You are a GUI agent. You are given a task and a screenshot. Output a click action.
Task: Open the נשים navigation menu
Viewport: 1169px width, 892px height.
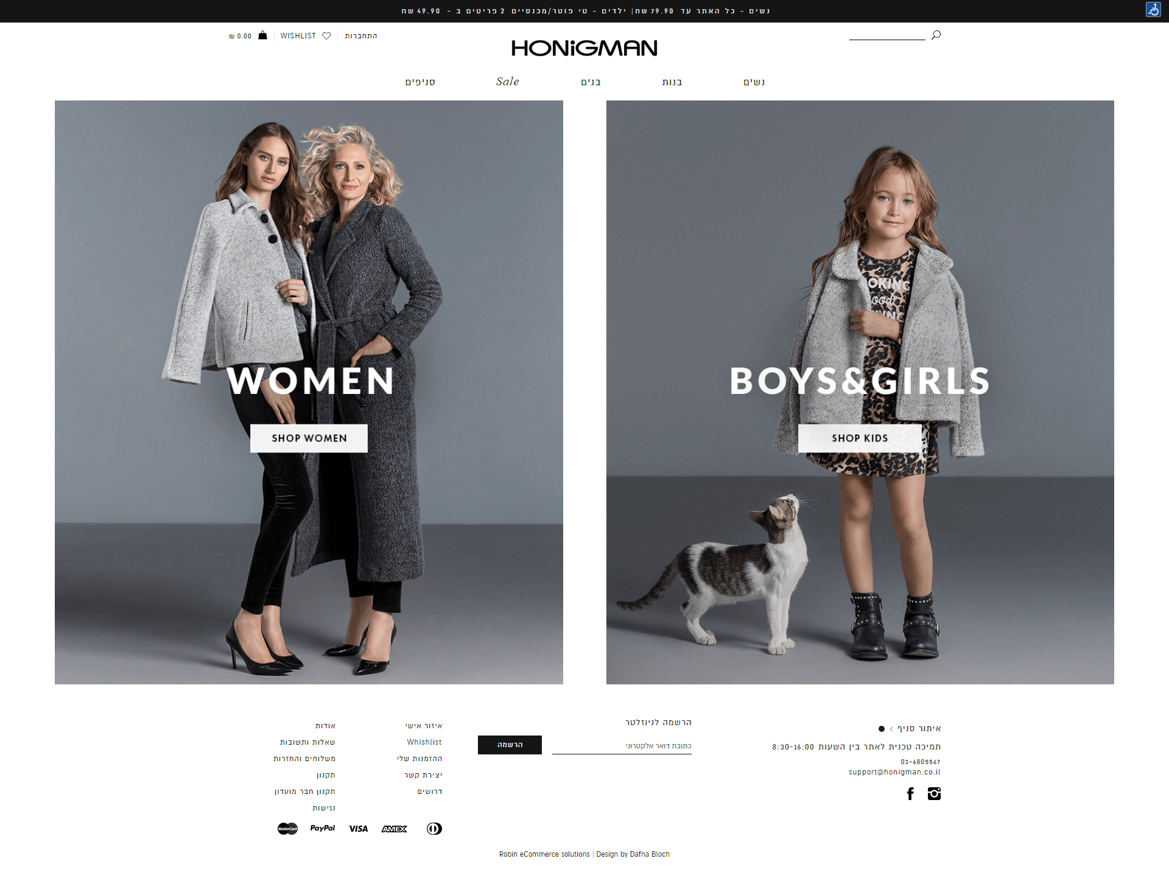754,82
